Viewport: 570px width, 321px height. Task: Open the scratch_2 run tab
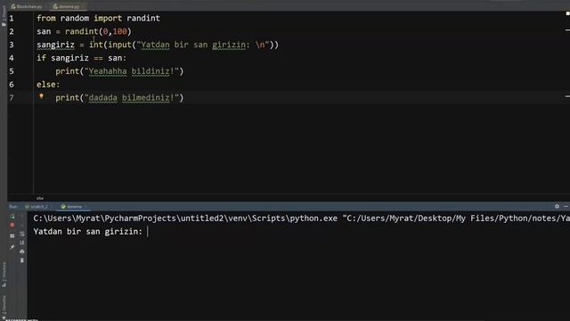pyautogui.click(x=37, y=207)
